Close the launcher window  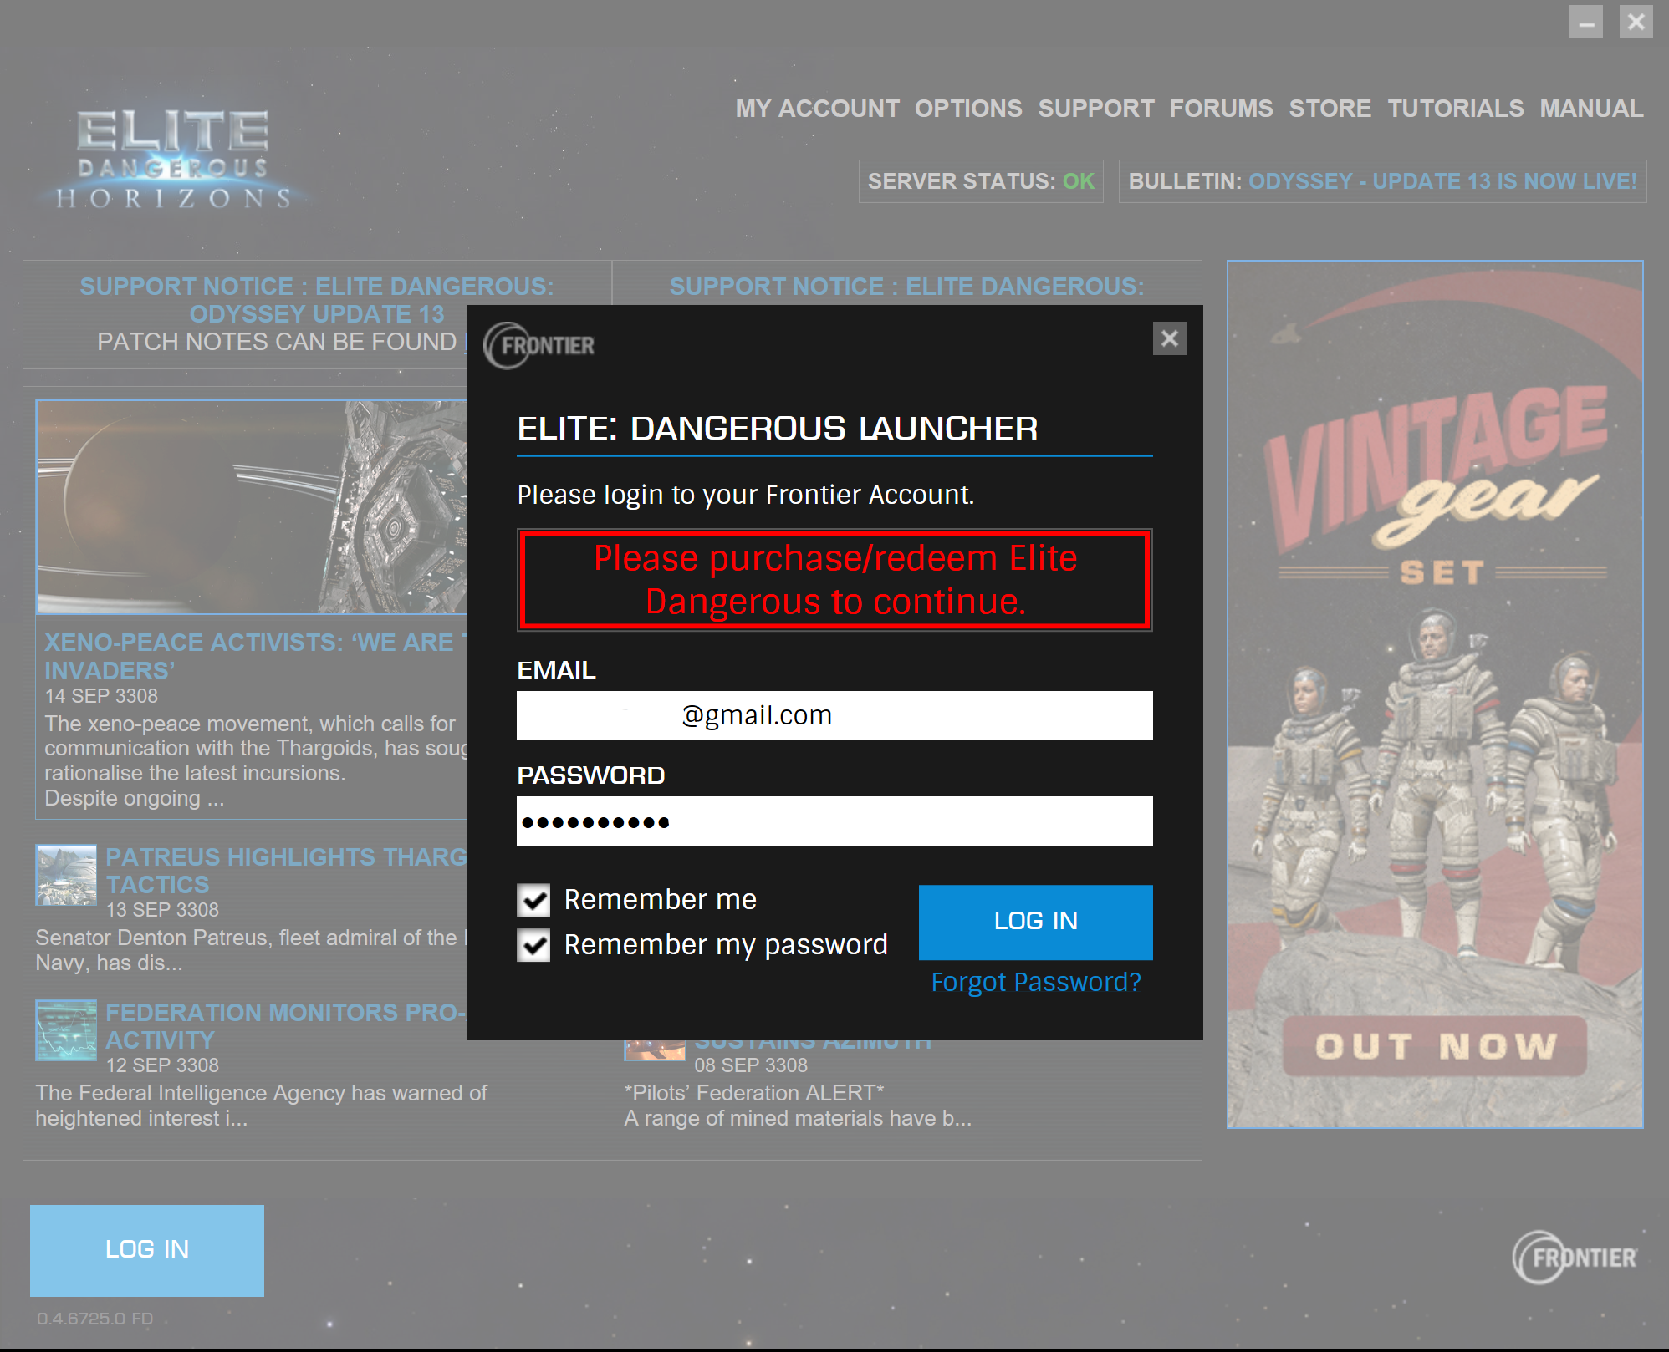(1636, 23)
